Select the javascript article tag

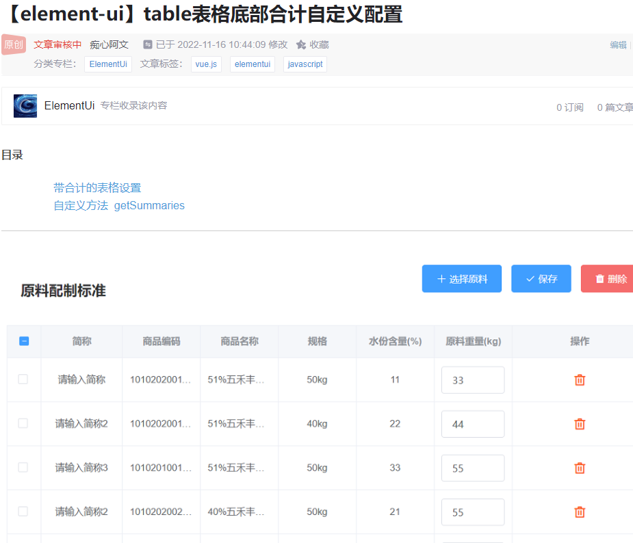pos(305,64)
